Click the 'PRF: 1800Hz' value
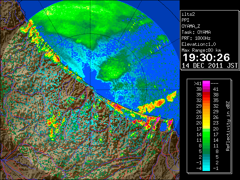The height and width of the screenshot is (180, 240). pyautogui.click(x=196, y=38)
